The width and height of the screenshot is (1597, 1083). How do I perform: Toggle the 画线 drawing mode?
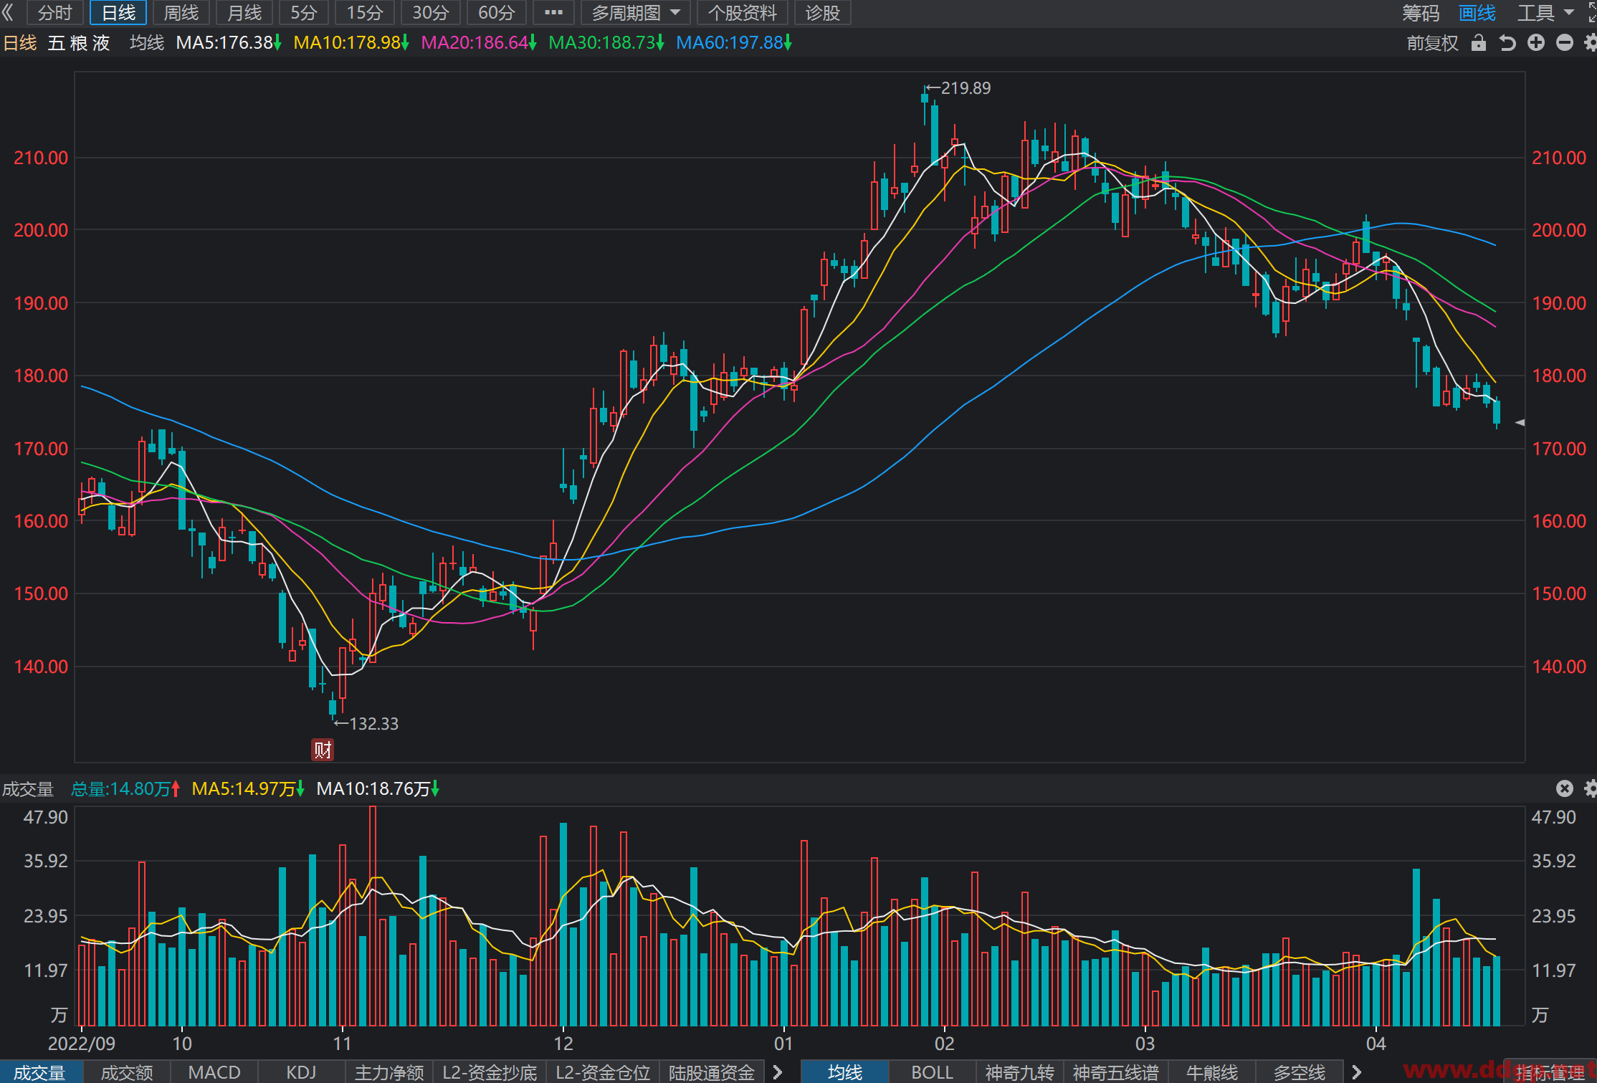click(x=1477, y=12)
